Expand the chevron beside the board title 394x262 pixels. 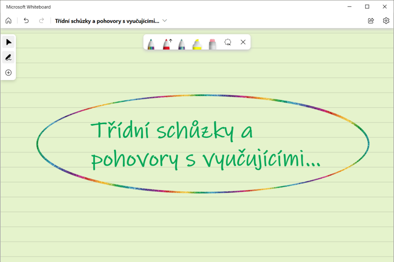pos(165,21)
